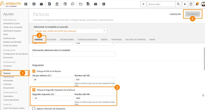Open Papelera de Reciclaje

(x=12, y=42)
